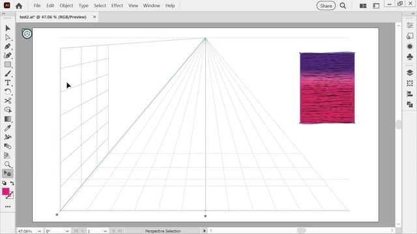Go to Illustrator Home screen
Screen dimensions: 417x234
click(x=19, y=6)
